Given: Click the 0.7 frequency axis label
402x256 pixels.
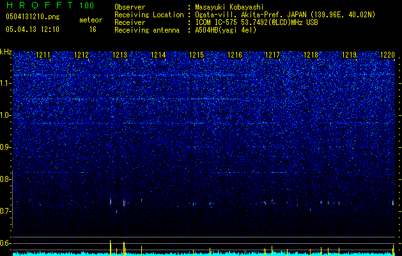Looking at the screenshot, I should [6, 211].
